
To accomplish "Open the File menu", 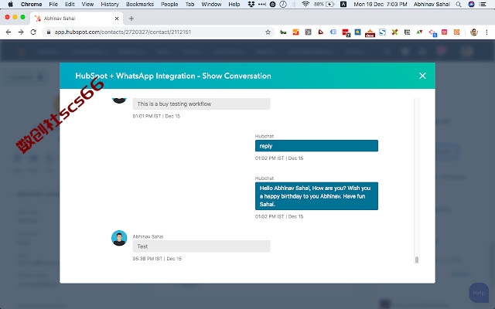I will (x=53, y=4).
